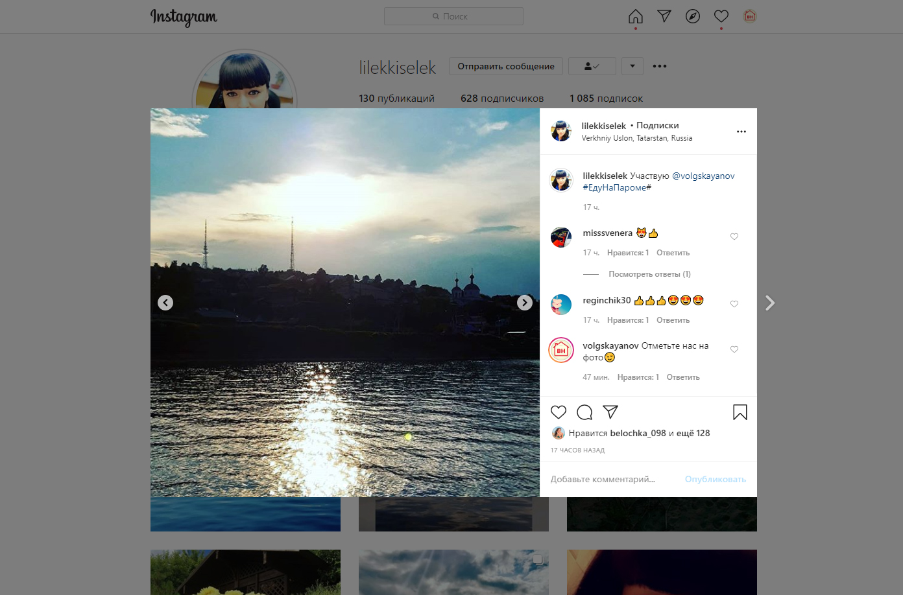Click 17 ЧАСОВ НАЗАД timestamp
Image resolution: width=903 pixels, height=595 pixels.
coord(577,450)
